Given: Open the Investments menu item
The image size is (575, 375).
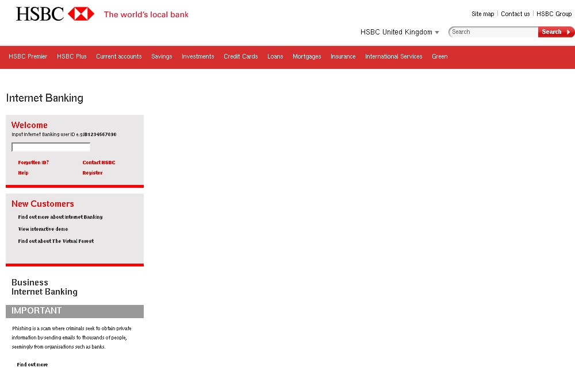Looking at the screenshot, I should [x=198, y=56].
